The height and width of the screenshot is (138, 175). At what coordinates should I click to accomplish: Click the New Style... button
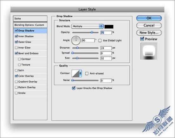point(149,33)
